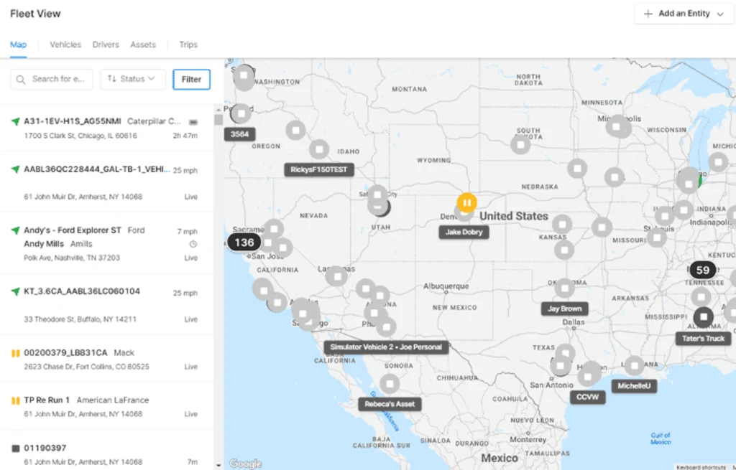
Task: Click the Jake Dobry map label
Action: tap(464, 232)
